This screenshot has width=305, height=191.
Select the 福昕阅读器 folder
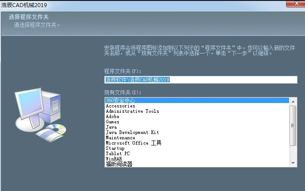pos(197,164)
